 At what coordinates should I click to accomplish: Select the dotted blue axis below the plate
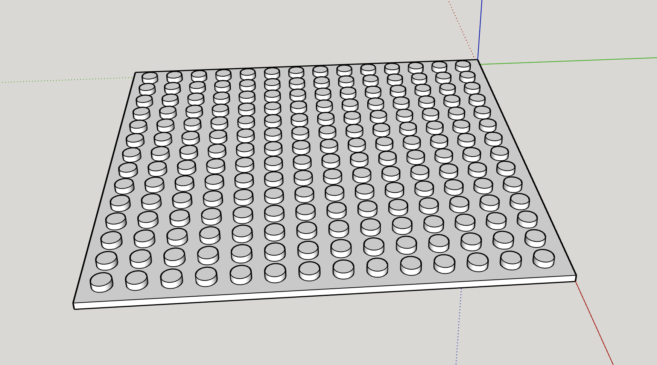(x=459, y=326)
